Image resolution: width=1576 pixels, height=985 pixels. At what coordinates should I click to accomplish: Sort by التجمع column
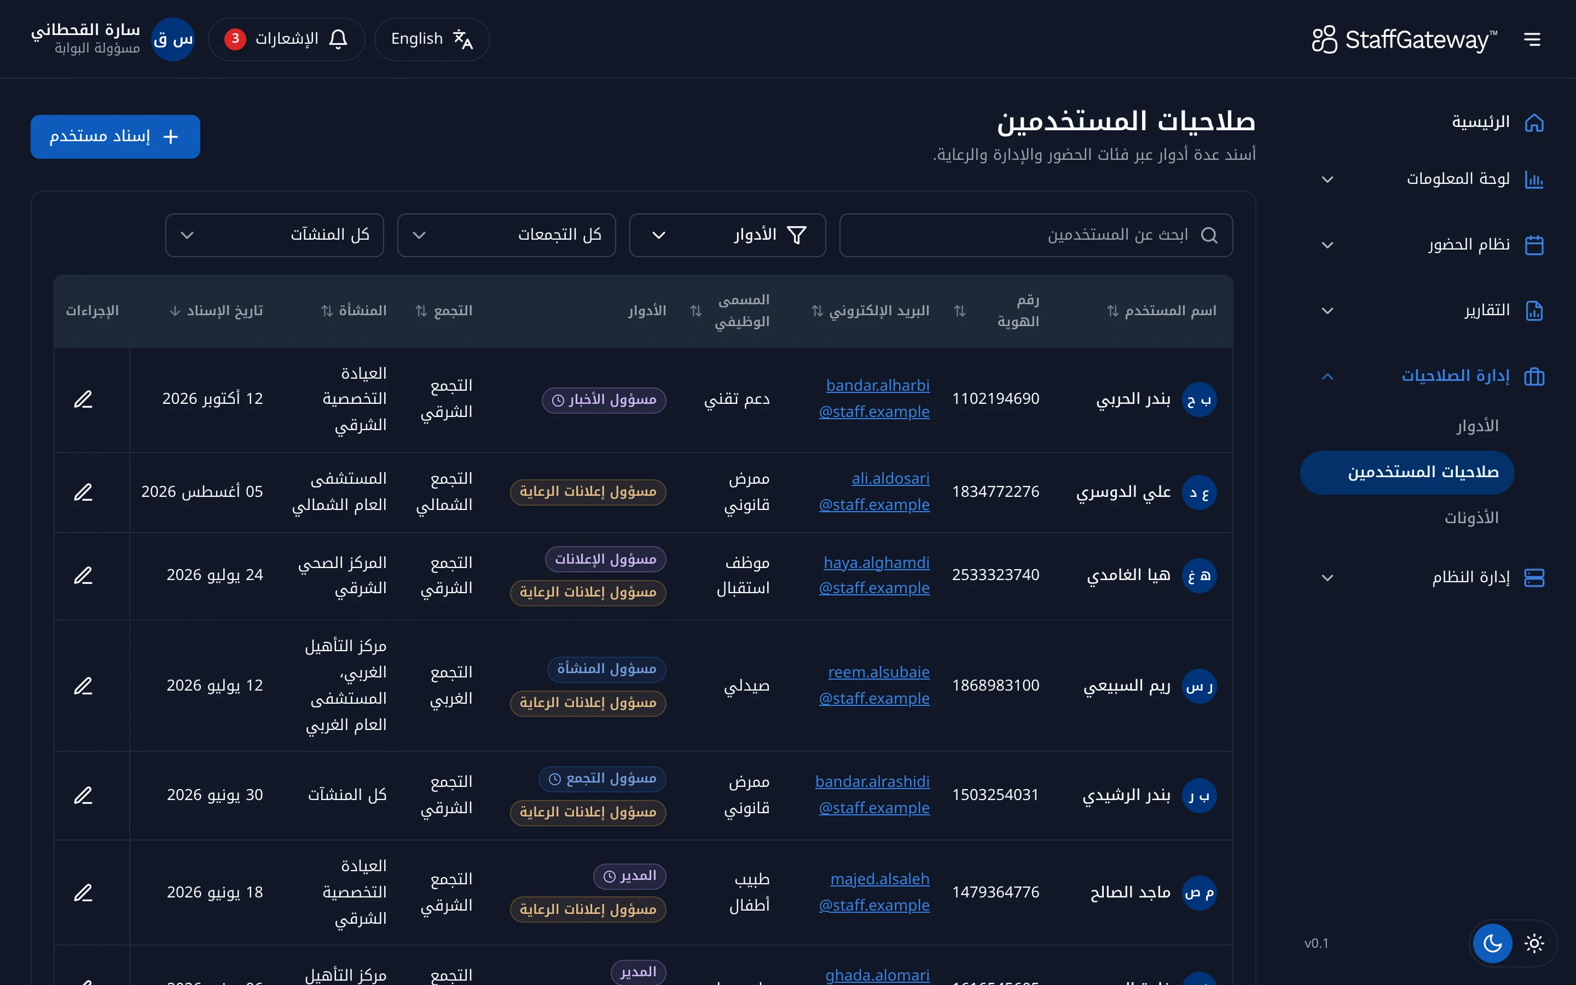click(x=444, y=311)
